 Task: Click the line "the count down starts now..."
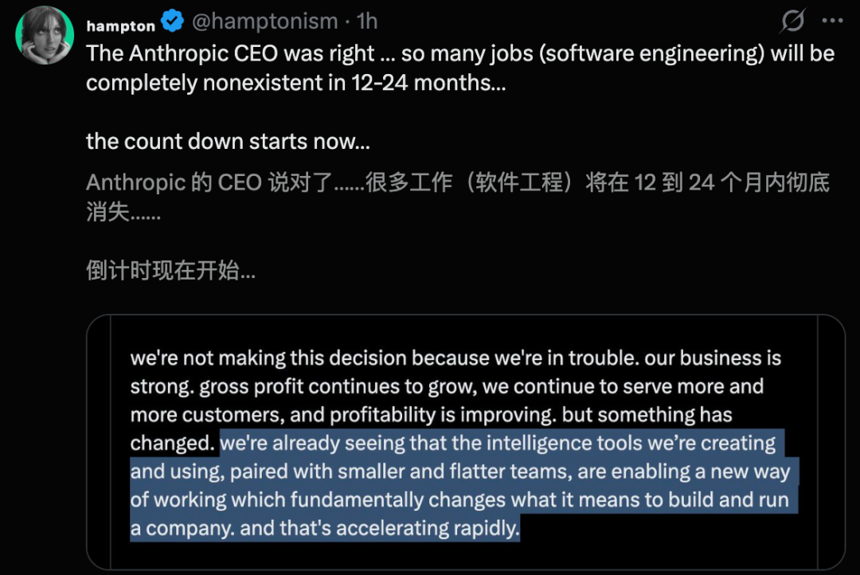point(228,141)
